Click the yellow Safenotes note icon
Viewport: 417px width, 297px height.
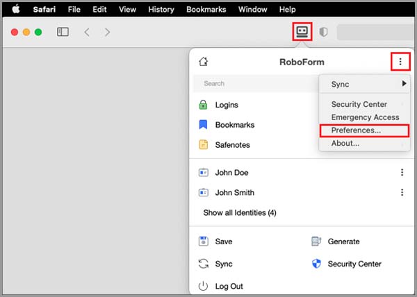[203, 144]
